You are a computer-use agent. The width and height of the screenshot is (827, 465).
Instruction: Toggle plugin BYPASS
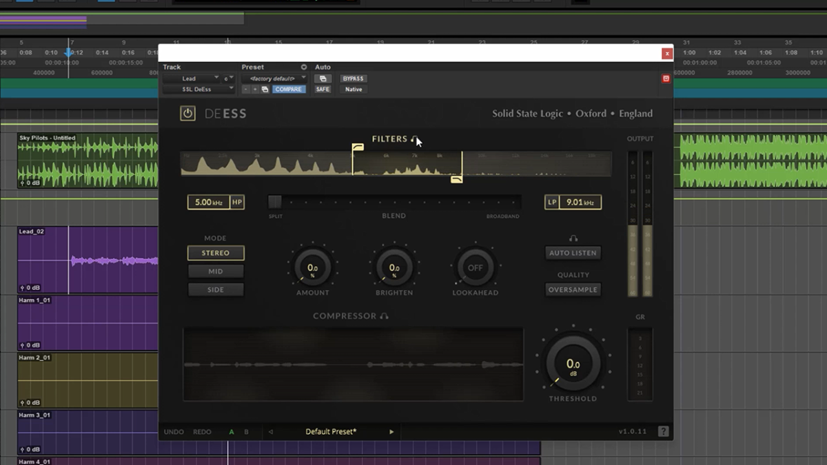(x=353, y=79)
